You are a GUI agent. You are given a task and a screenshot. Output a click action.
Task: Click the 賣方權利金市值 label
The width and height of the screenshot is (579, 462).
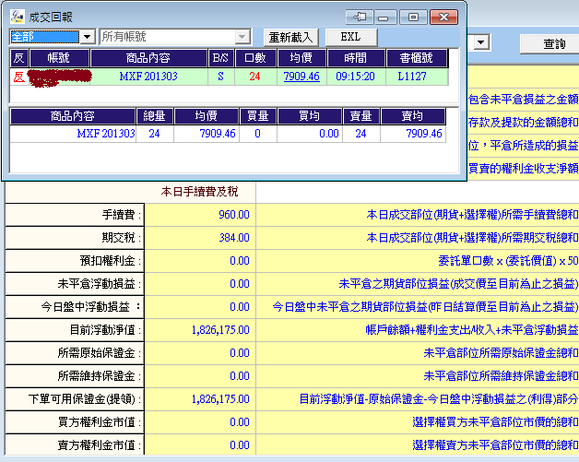(x=100, y=445)
